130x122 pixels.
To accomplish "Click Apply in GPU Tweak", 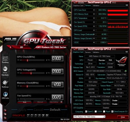I will (x=22, y=110).
